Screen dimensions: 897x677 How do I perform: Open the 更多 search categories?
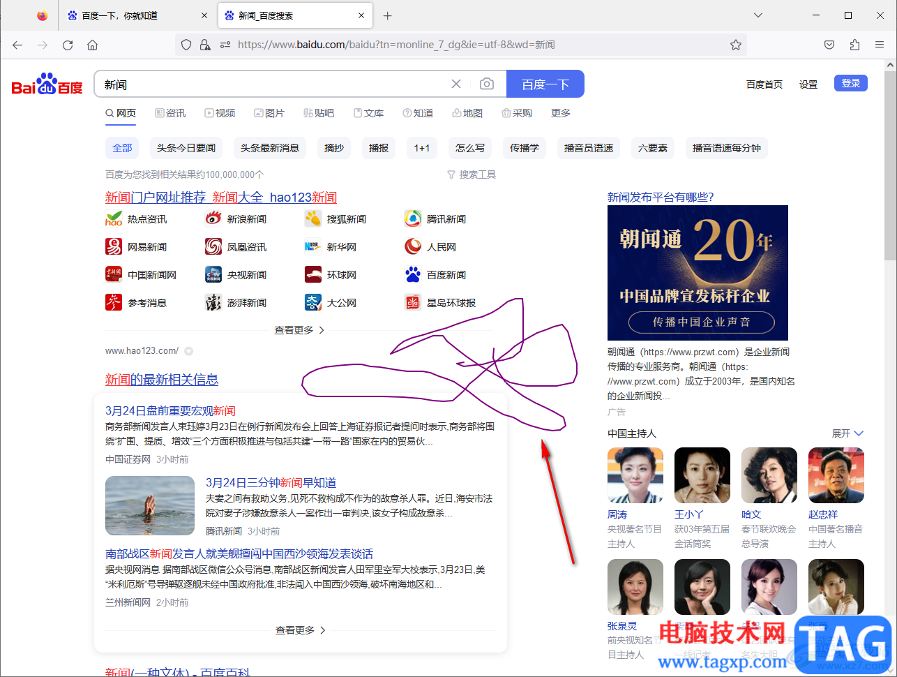[561, 113]
